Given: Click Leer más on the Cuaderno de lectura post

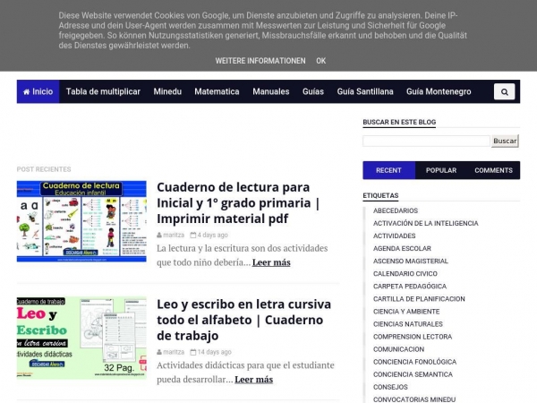Looking at the screenshot, I should pos(271,262).
